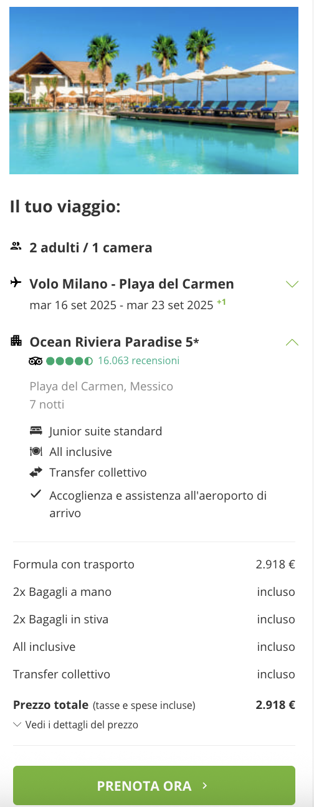The image size is (314, 807).
Task: Click the checkmark next to Accoglienza
Action: pyautogui.click(x=36, y=494)
